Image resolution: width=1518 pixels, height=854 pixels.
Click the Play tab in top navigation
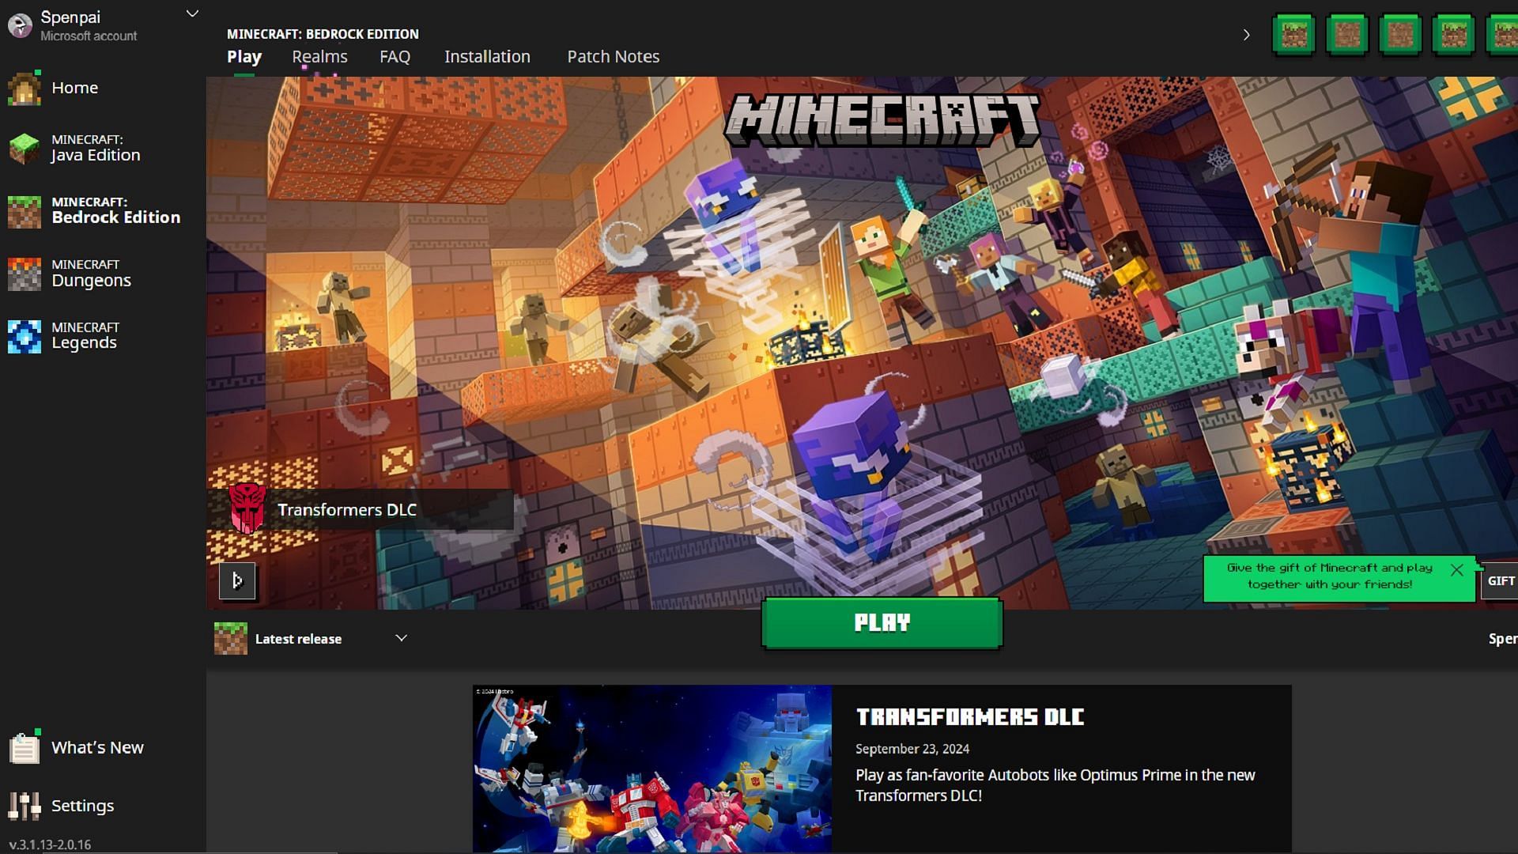tap(244, 56)
